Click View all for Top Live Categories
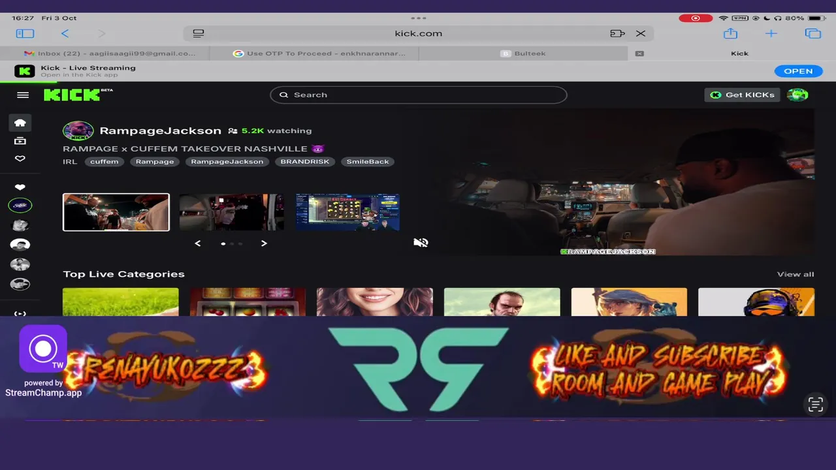Image resolution: width=836 pixels, height=470 pixels. [796, 274]
